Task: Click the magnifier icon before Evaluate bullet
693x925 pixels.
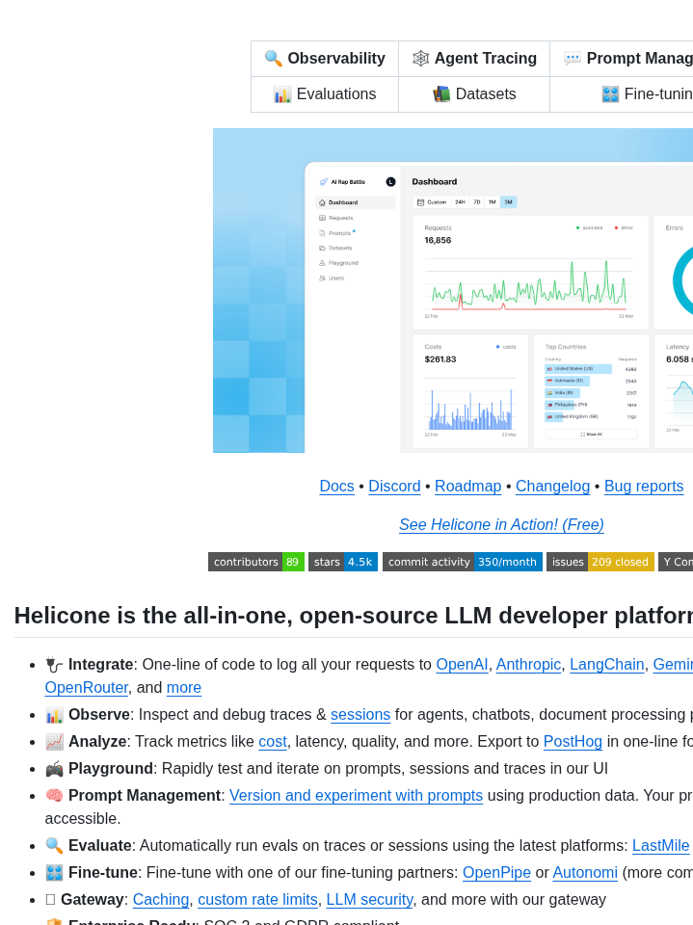Action: point(54,846)
